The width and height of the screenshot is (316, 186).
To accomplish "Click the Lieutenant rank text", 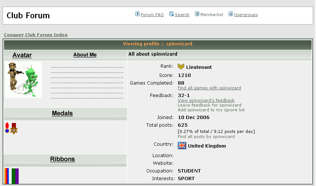I will 199,67.
